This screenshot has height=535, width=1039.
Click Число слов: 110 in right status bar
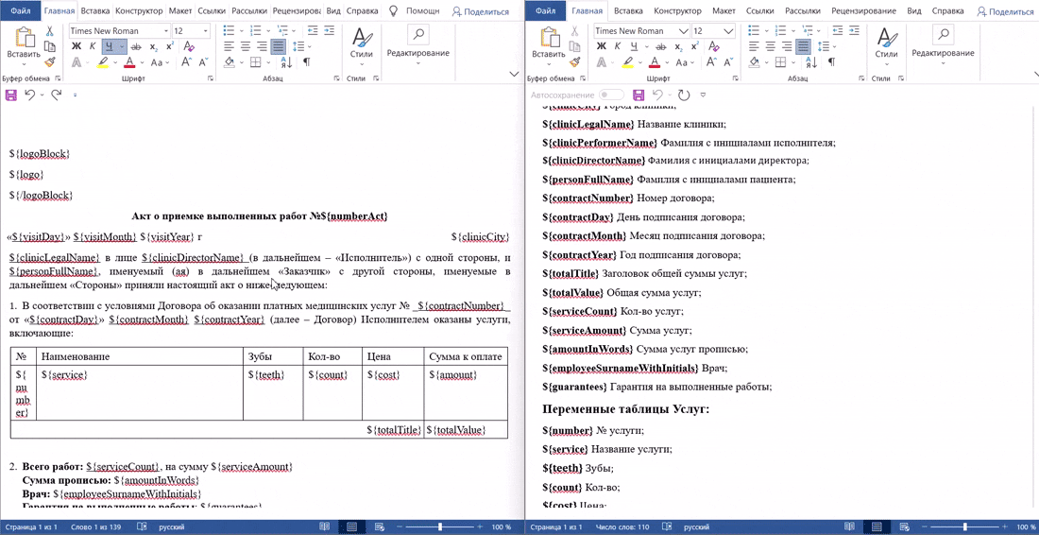[x=623, y=526]
